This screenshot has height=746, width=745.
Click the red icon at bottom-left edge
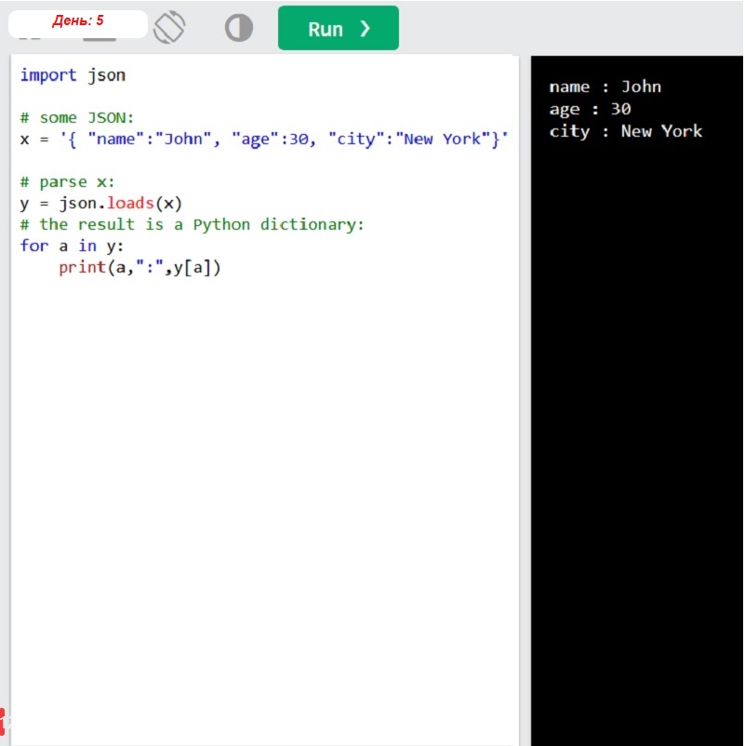pos(3,718)
